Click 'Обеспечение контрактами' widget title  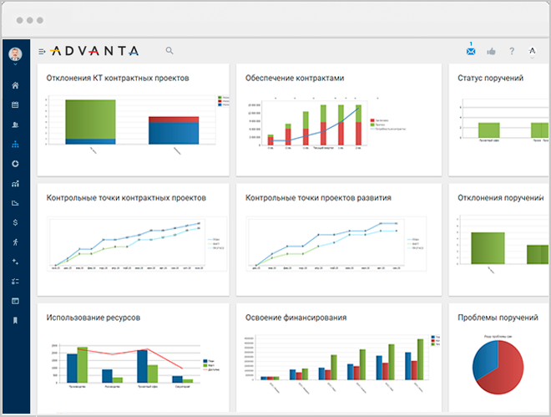(x=295, y=78)
